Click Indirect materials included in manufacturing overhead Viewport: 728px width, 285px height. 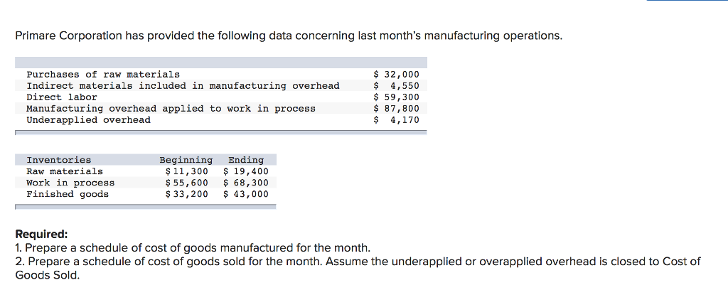(183, 86)
